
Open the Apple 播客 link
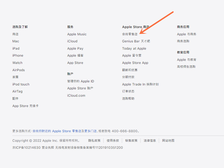(75, 55)
